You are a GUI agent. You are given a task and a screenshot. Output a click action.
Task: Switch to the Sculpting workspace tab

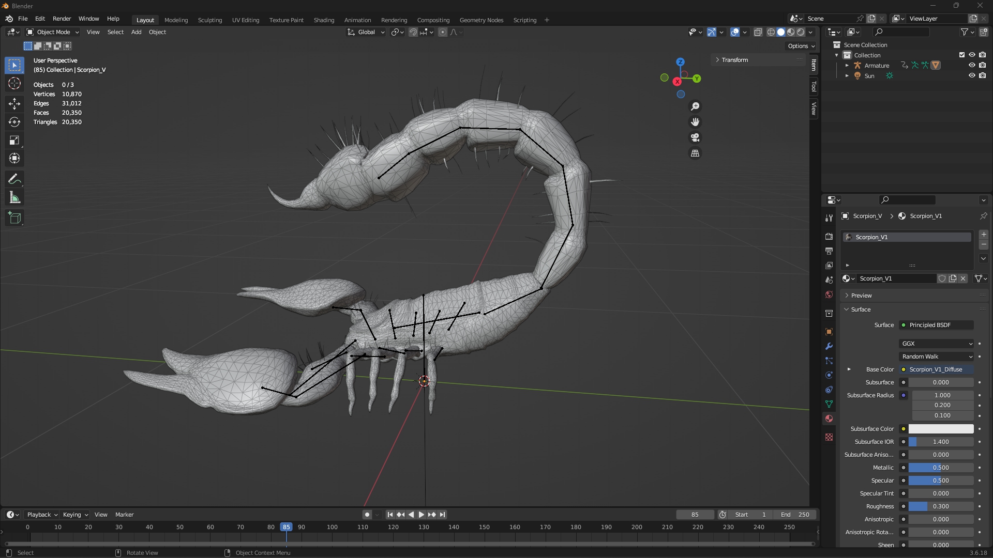coord(209,20)
